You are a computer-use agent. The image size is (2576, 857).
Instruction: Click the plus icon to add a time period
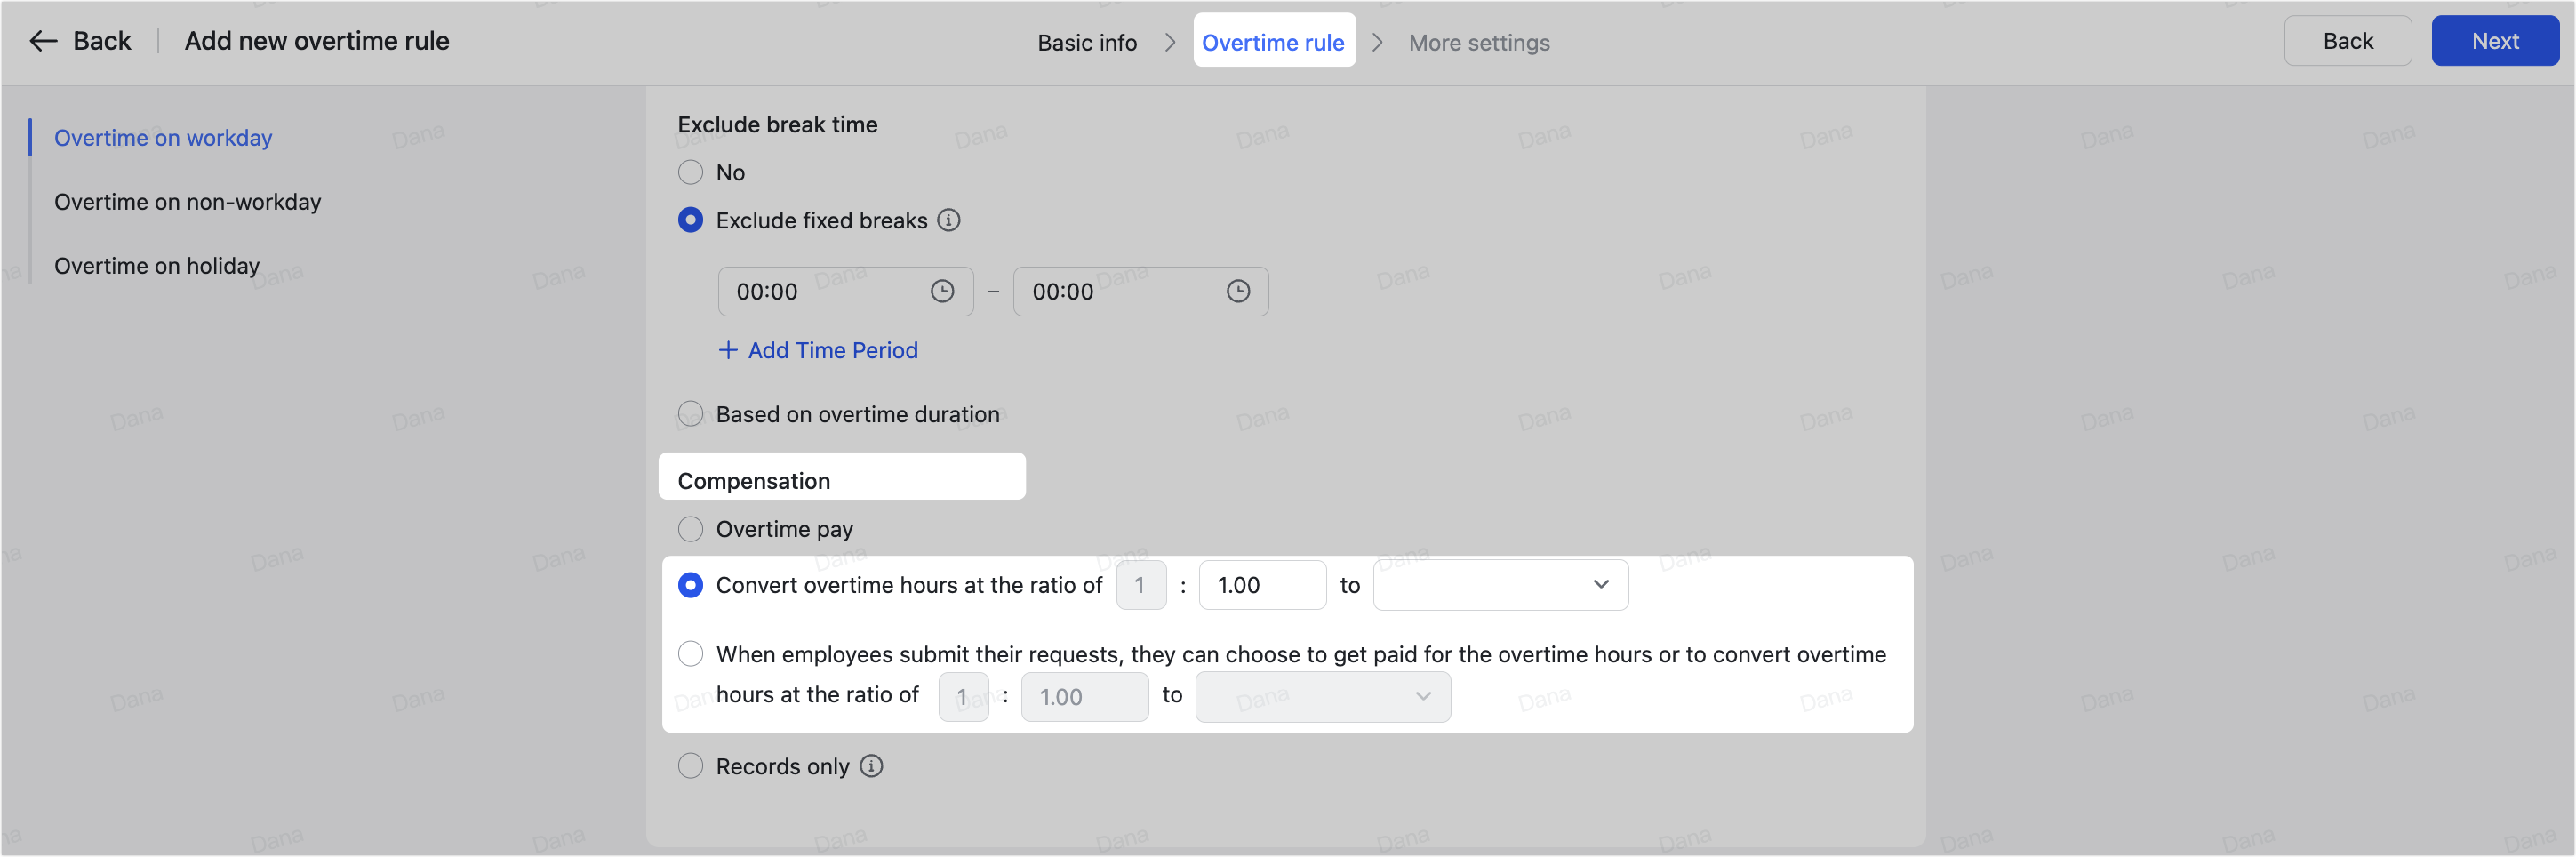[x=727, y=350]
